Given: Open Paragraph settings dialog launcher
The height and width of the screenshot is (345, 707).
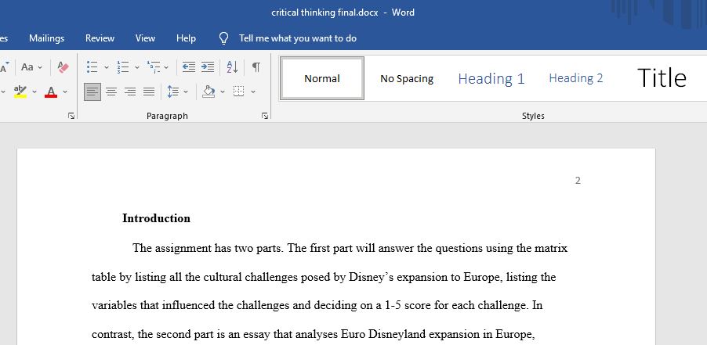Looking at the screenshot, I should [x=265, y=116].
